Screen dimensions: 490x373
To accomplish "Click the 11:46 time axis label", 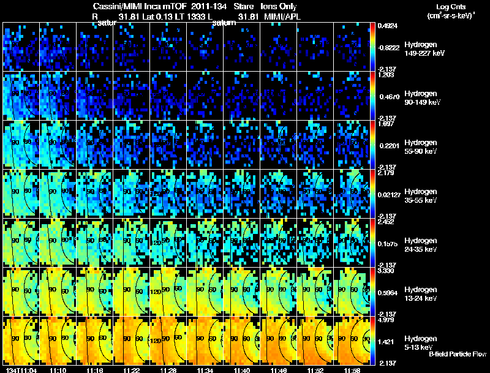I will click(x=279, y=370).
